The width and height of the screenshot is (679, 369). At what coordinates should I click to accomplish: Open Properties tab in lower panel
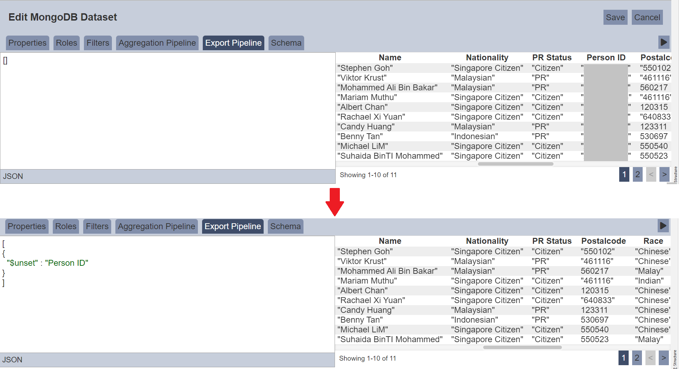point(27,226)
